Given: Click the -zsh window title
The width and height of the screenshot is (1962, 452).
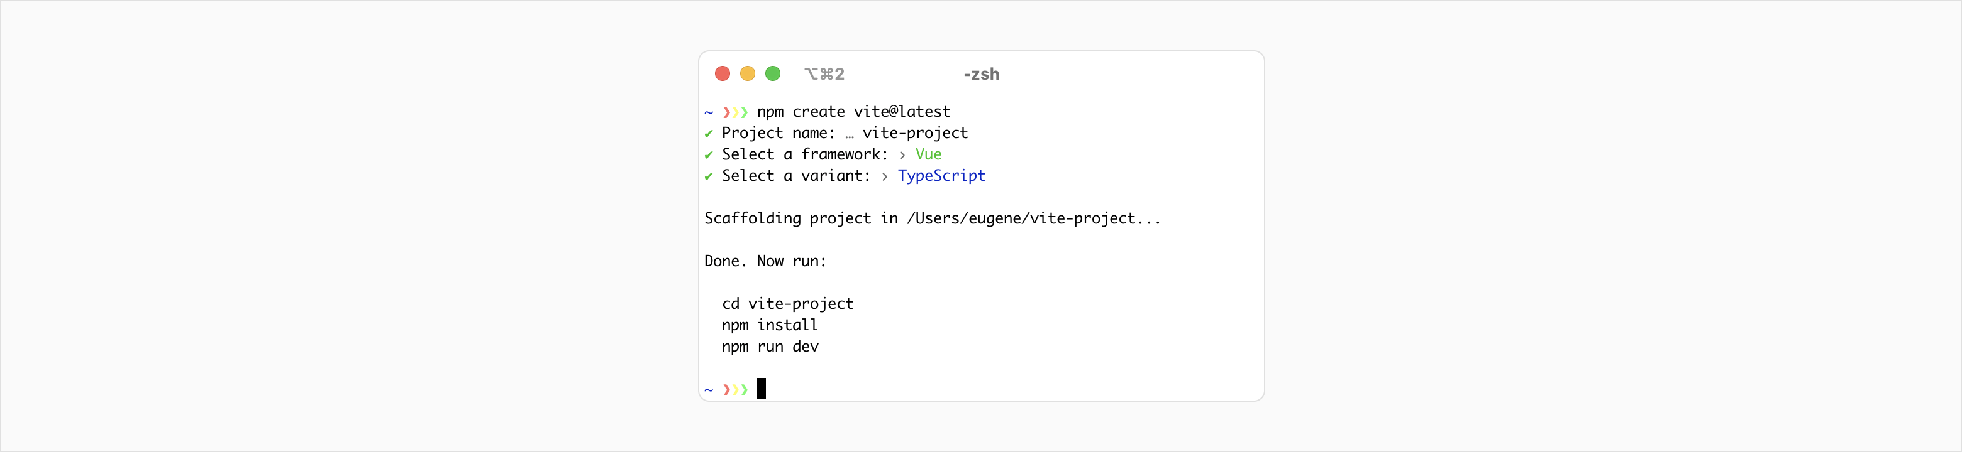Looking at the screenshot, I should click(981, 74).
